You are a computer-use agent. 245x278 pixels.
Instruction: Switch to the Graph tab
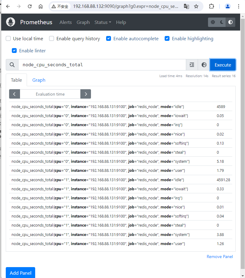(x=39, y=80)
